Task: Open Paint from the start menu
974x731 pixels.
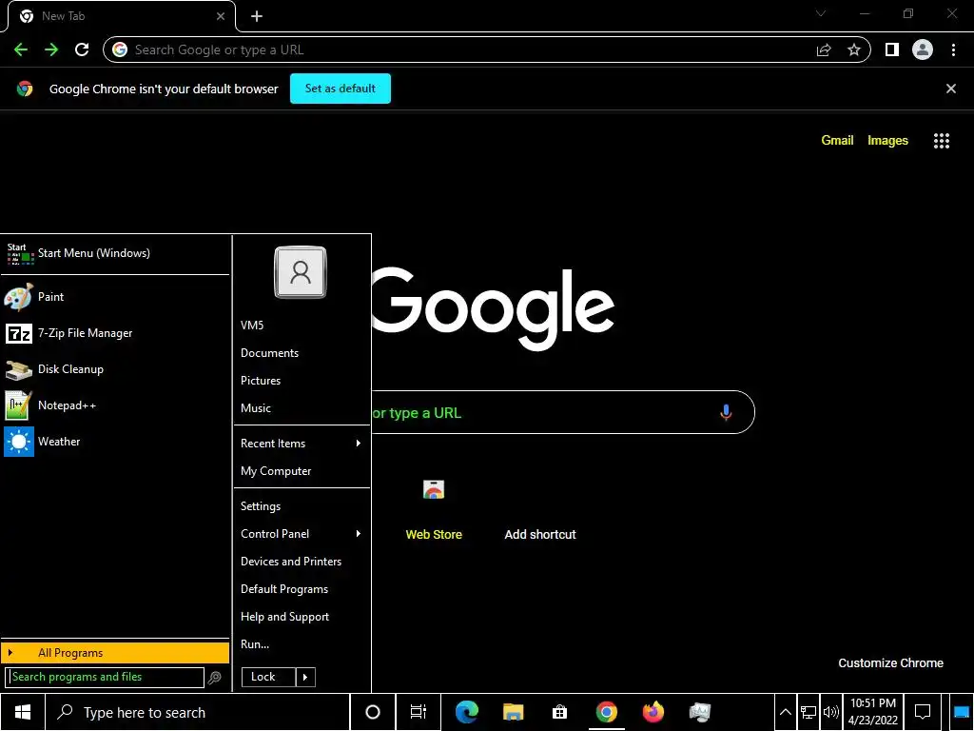Action: pyautogui.click(x=115, y=297)
